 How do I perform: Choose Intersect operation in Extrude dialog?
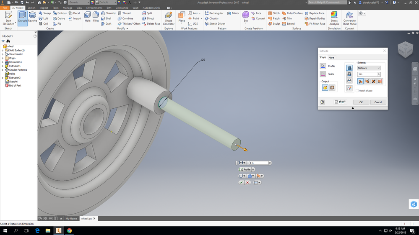[349, 80]
